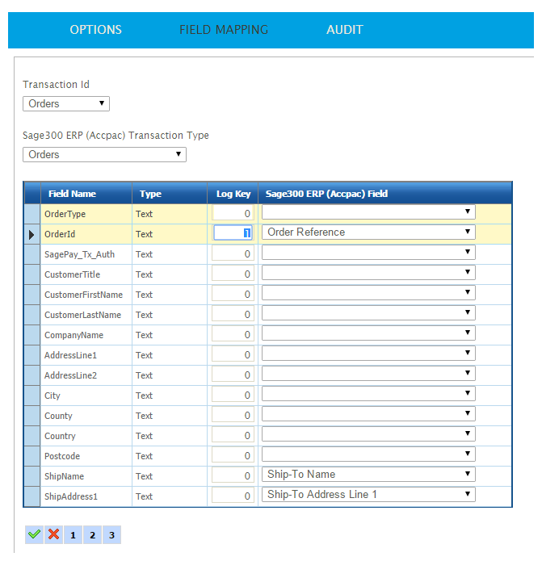Click the green checkmark save icon
The width and height of the screenshot is (542, 561).
pos(34,534)
